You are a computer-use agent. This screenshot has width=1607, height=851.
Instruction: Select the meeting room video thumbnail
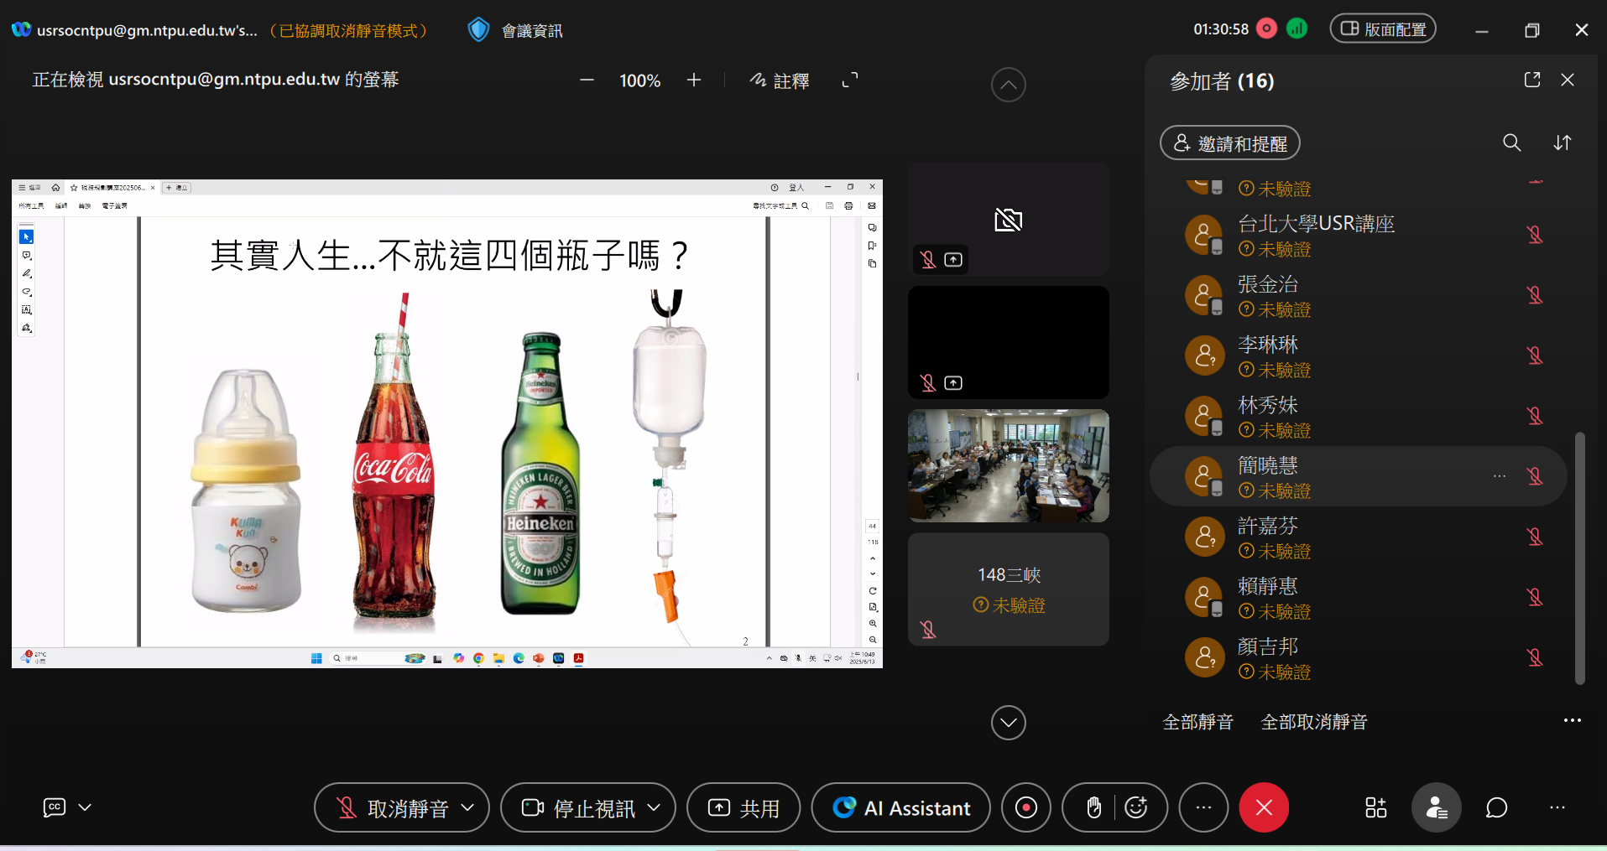(x=1009, y=465)
